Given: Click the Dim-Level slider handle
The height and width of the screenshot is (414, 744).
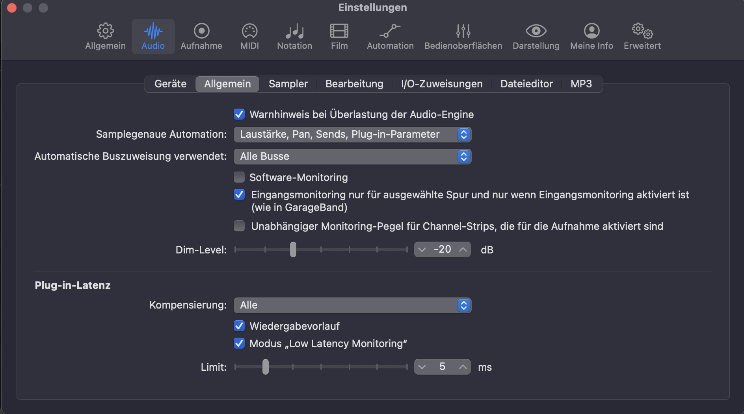Looking at the screenshot, I should (293, 250).
